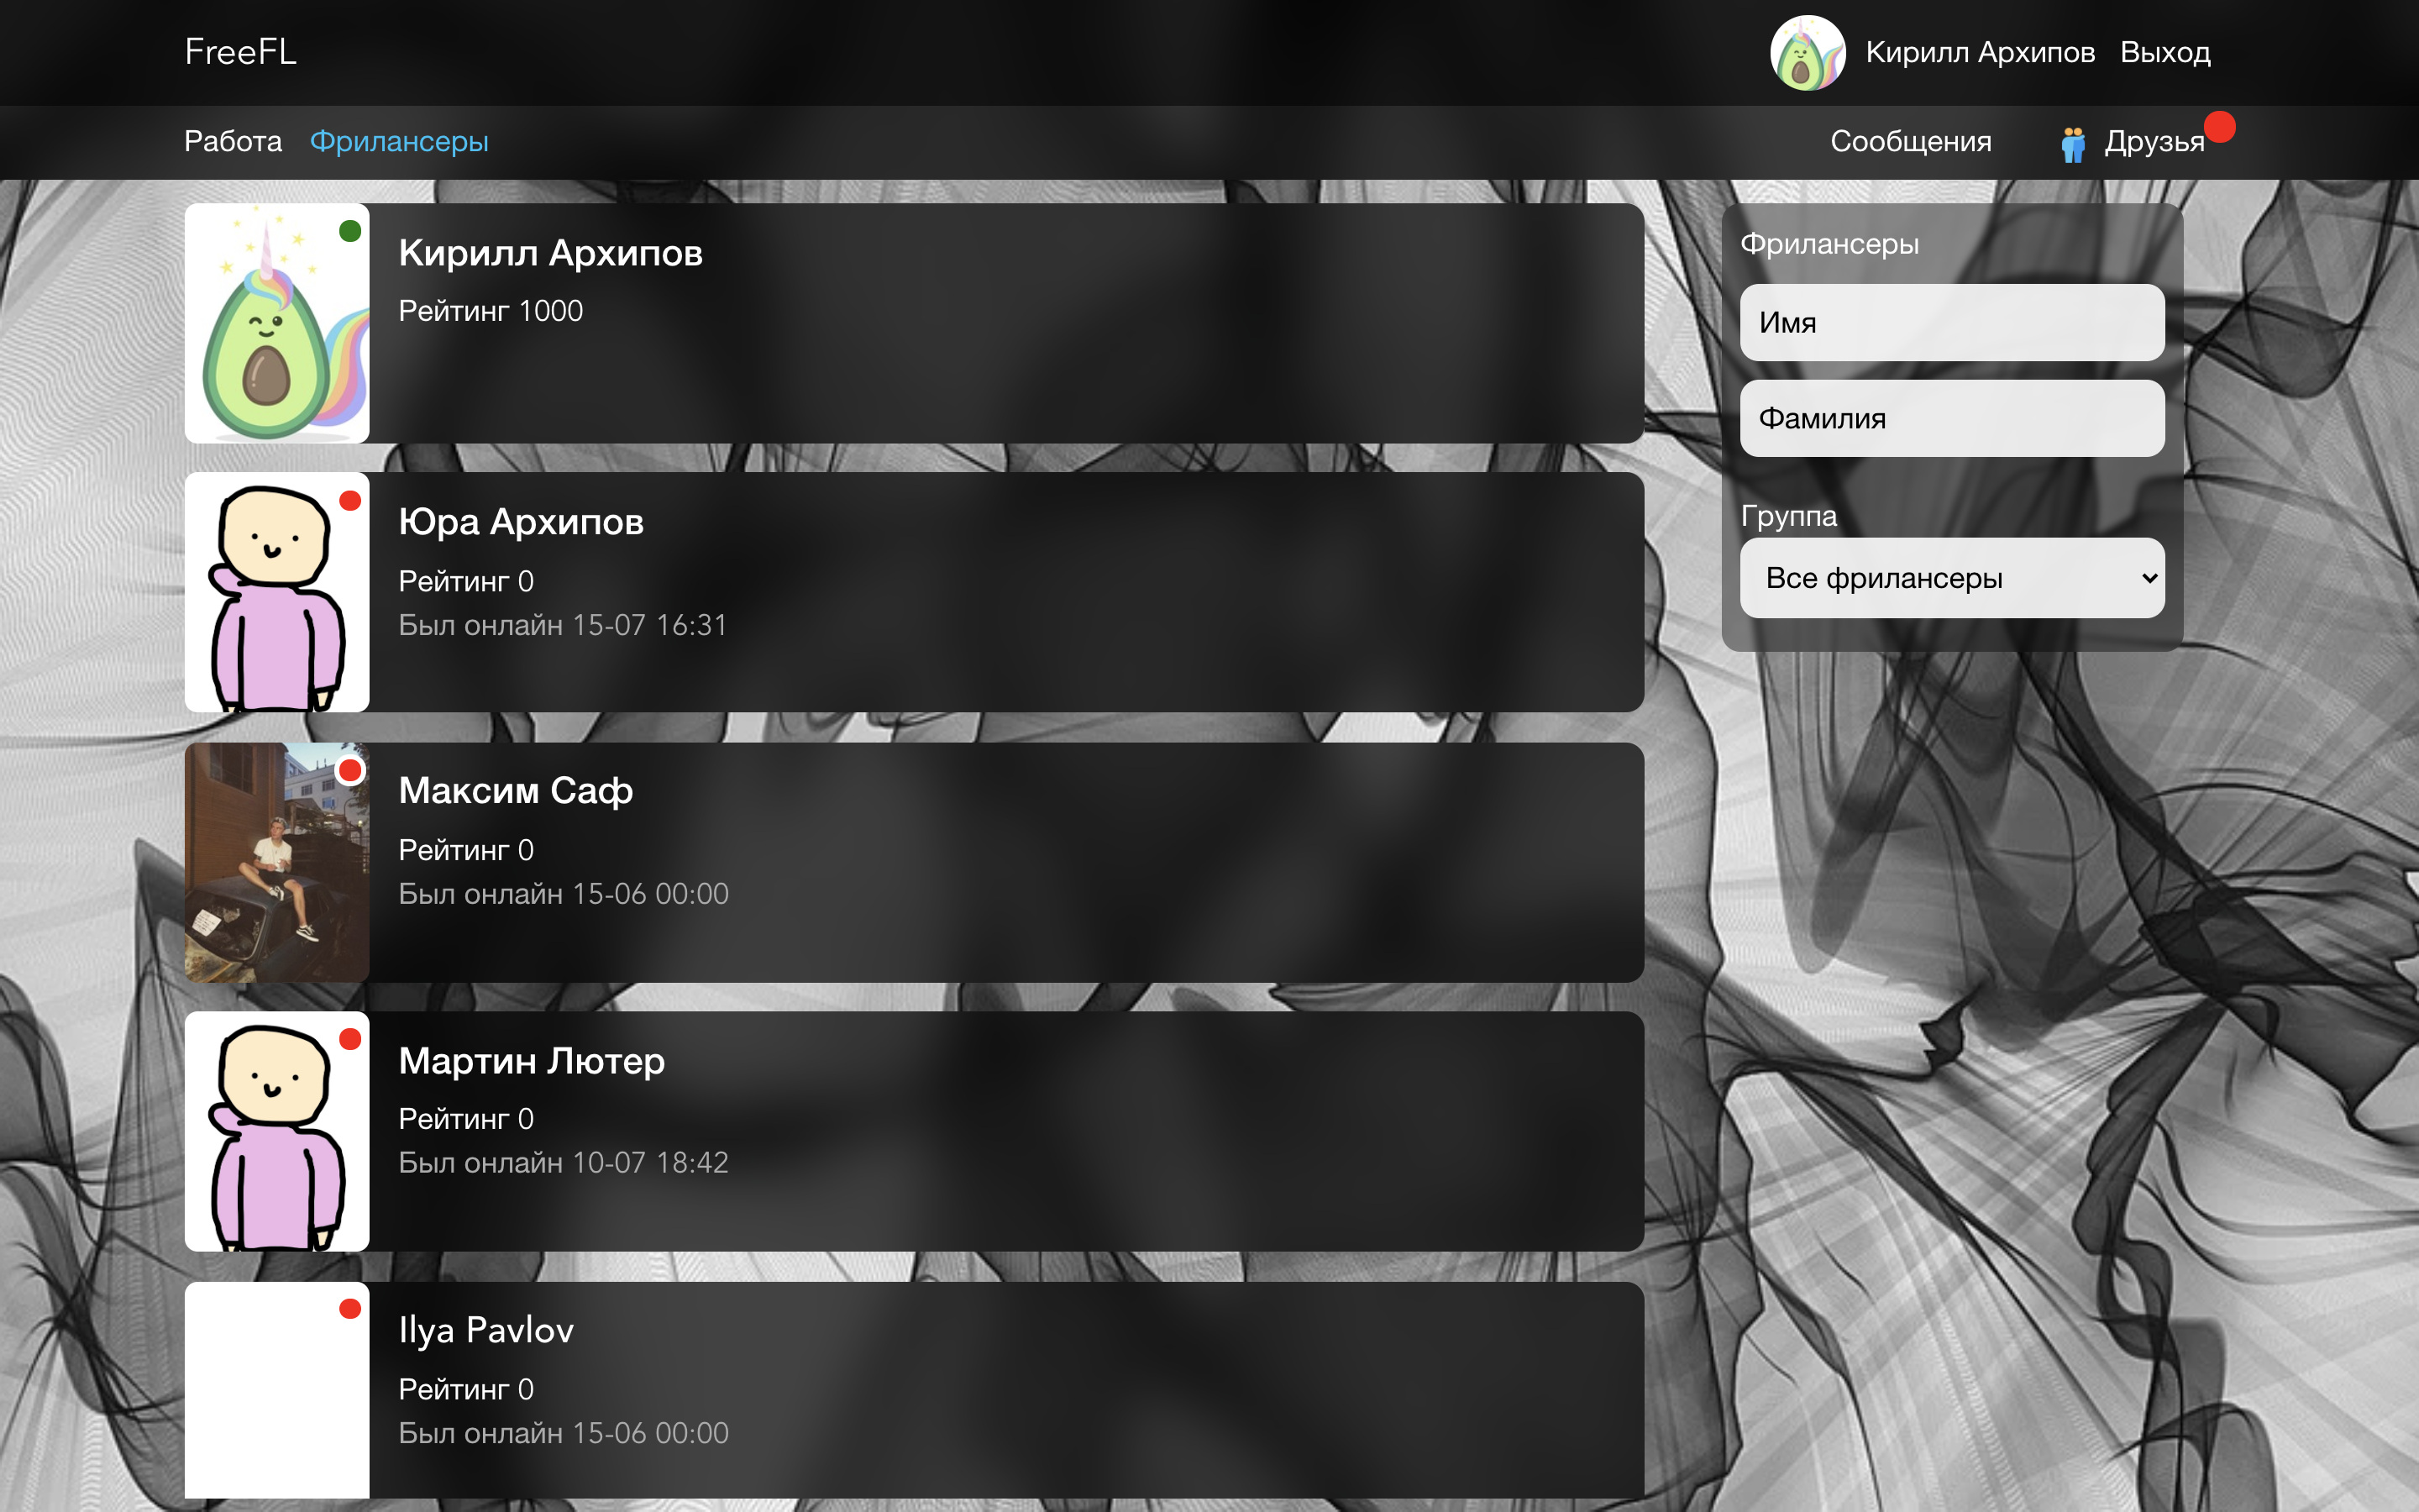The image size is (2419, 1512).
Task: Click Был онлайн 15-06 00:00 under Ilya Pavlov
Action: point(564,1433)
